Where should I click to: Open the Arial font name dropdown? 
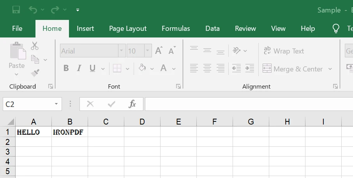point(122,51)
